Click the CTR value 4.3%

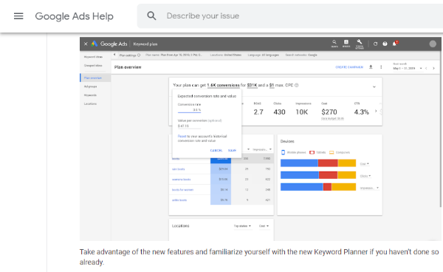(x=362, y=112)
